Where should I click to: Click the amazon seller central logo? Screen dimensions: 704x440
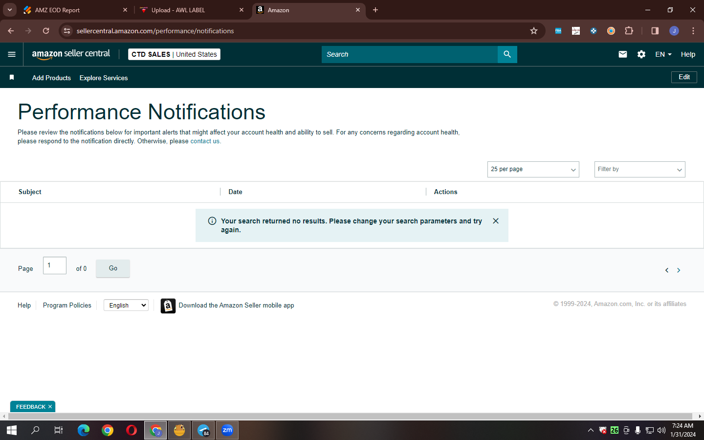71,54
